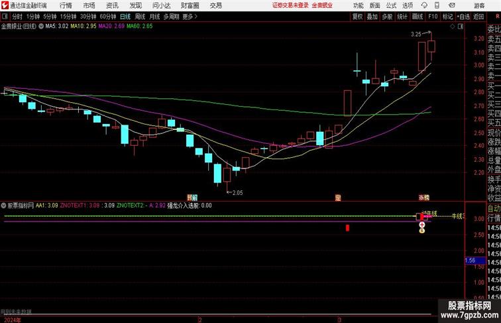Click the AA1: 3.09 indicator value
Screen dimensions: 501x323
[x=46, y=206]
